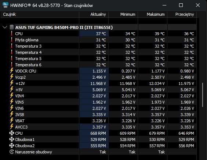This screenshot has height=160, width=207.
Task: Minimize the HWiNFO sensor window
Action: [x=164, y=5]
